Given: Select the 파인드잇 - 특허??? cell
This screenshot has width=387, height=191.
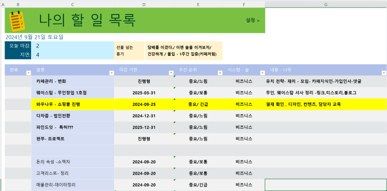Looking at the screenshot, I should (x=73, y=127).
